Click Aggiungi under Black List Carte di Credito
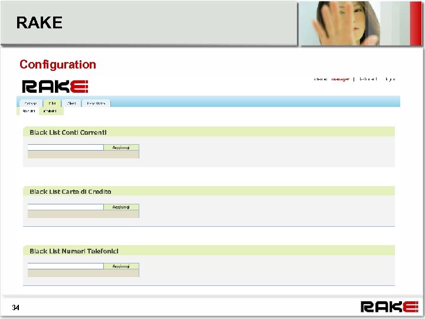425x319 pixels. coord(121,207)
